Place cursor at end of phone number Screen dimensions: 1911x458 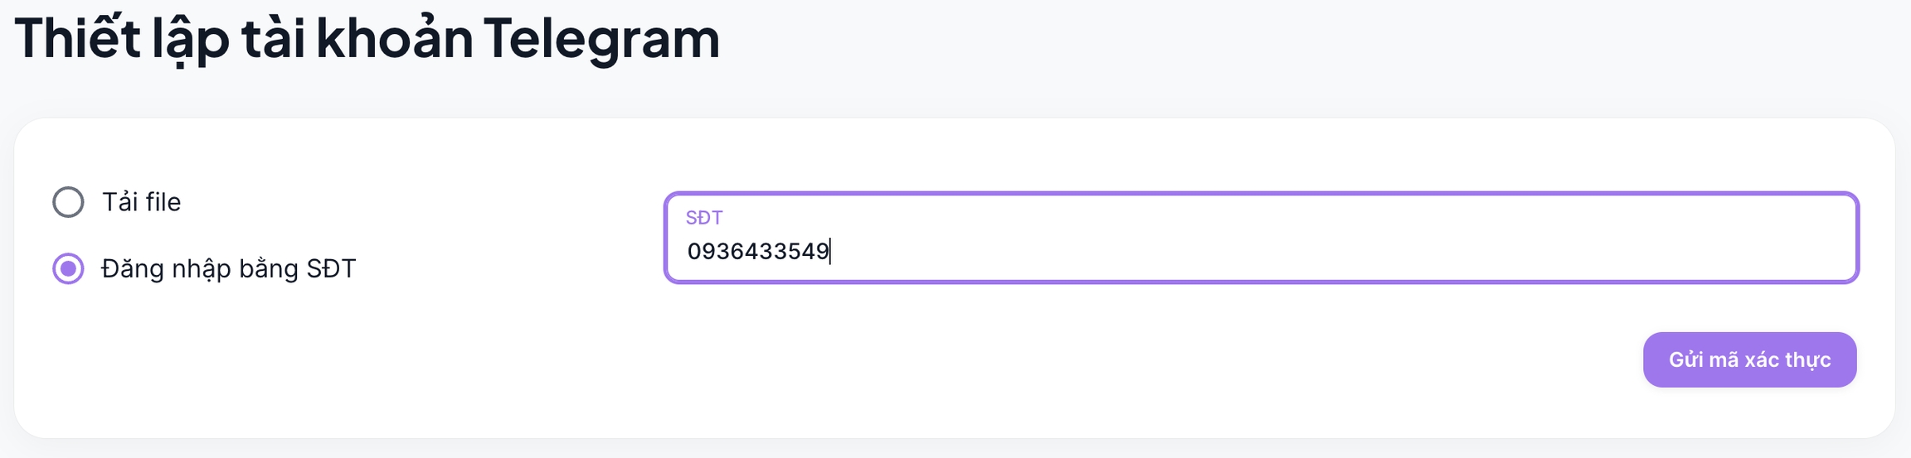pyautogui.click(x=830, y=251)
